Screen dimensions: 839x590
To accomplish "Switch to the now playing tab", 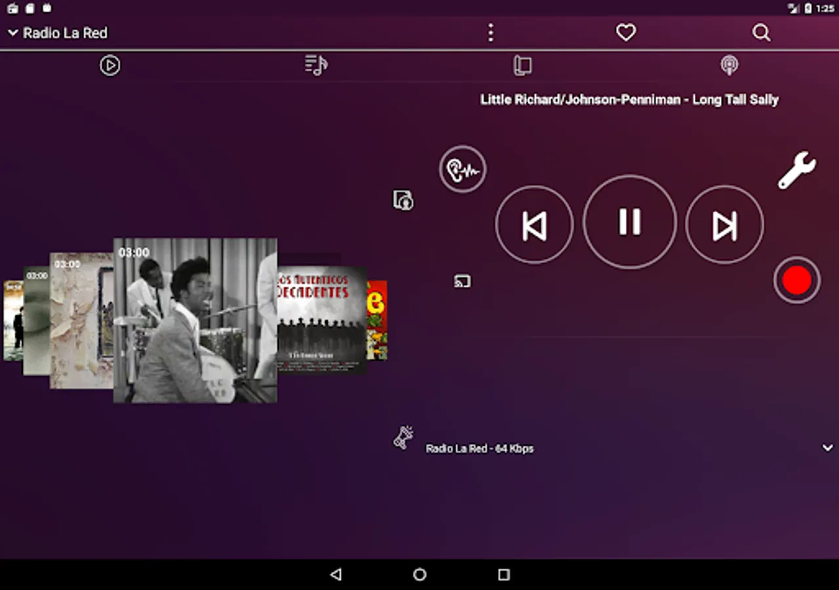I will 110,66.
